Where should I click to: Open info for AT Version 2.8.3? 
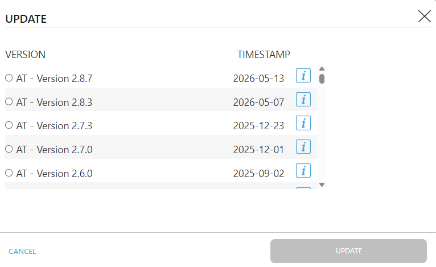tap(303, 100)
